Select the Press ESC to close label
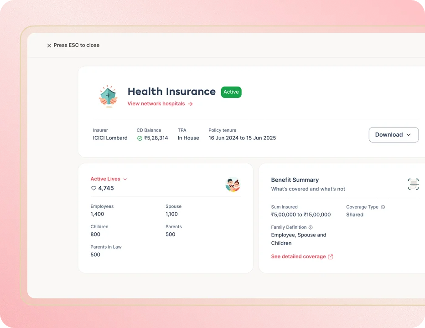425x328 pixels. tap(76, 45)
